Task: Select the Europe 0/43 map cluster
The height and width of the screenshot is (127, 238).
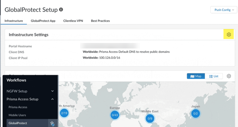Action: click(115, 115)
